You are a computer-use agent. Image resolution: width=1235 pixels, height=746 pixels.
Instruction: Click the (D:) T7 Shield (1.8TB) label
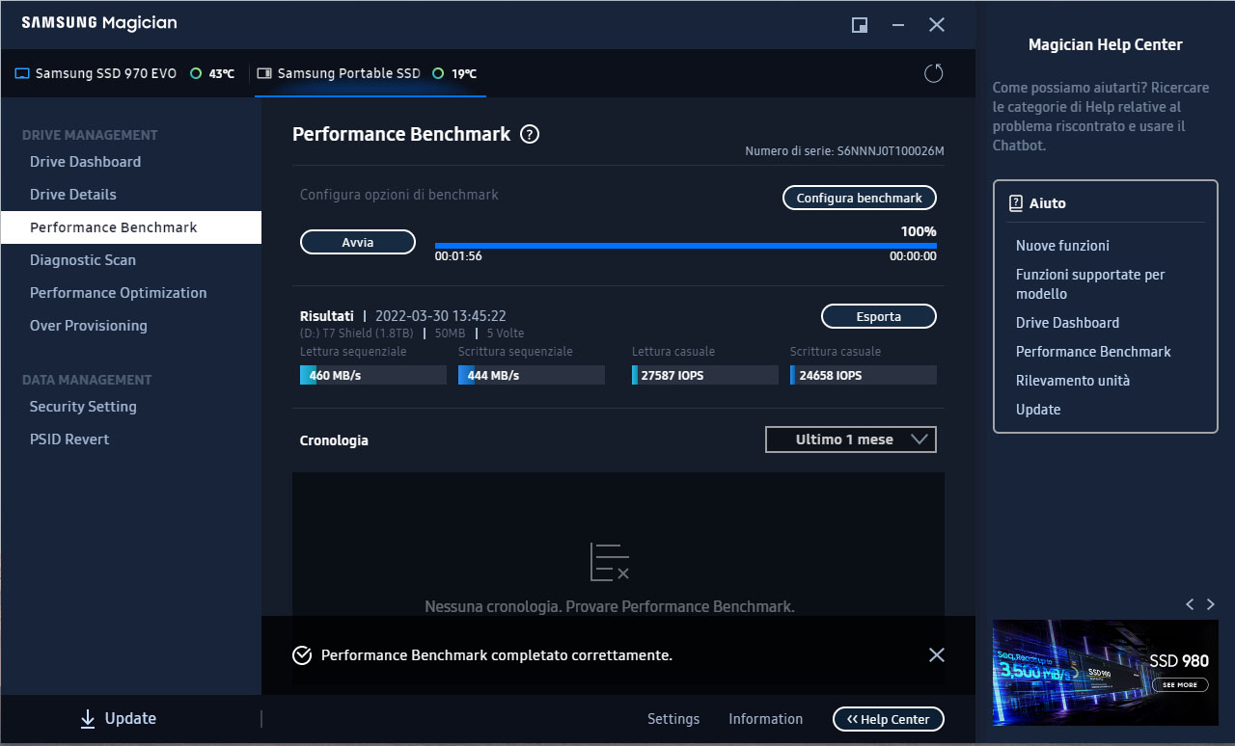click(x=357, y=333)
